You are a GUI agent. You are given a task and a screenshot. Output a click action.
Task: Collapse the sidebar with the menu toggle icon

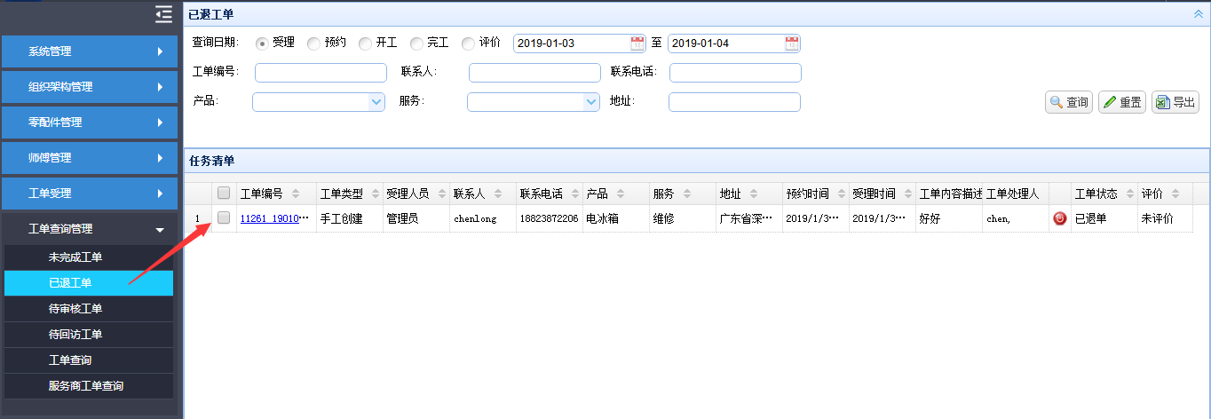pyautogui.click(x=163, y=13)
